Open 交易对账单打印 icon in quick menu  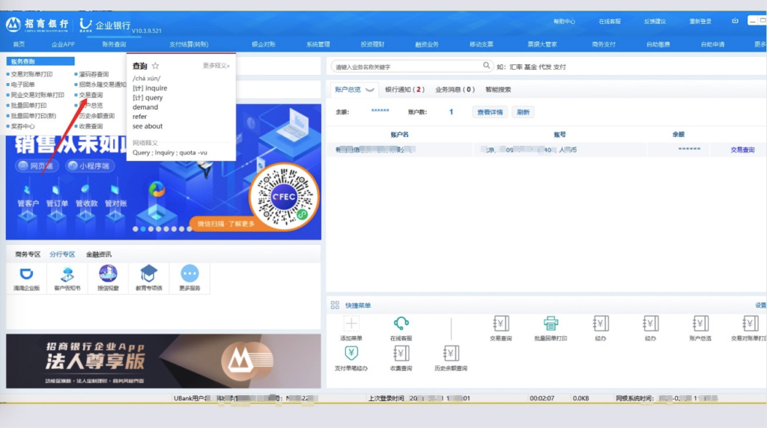point(750,323)
